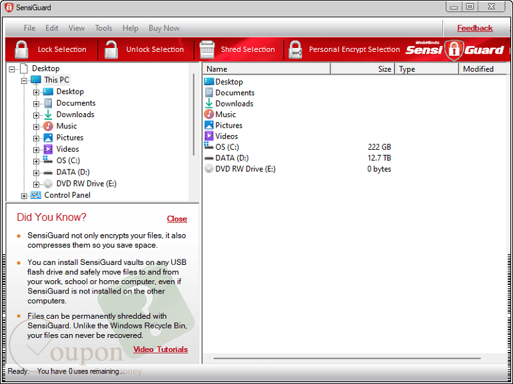Click the Personal Encrypt Selection key-lock icon
The width and height of the screenshot is (513, 384).
tap(295, 50)
